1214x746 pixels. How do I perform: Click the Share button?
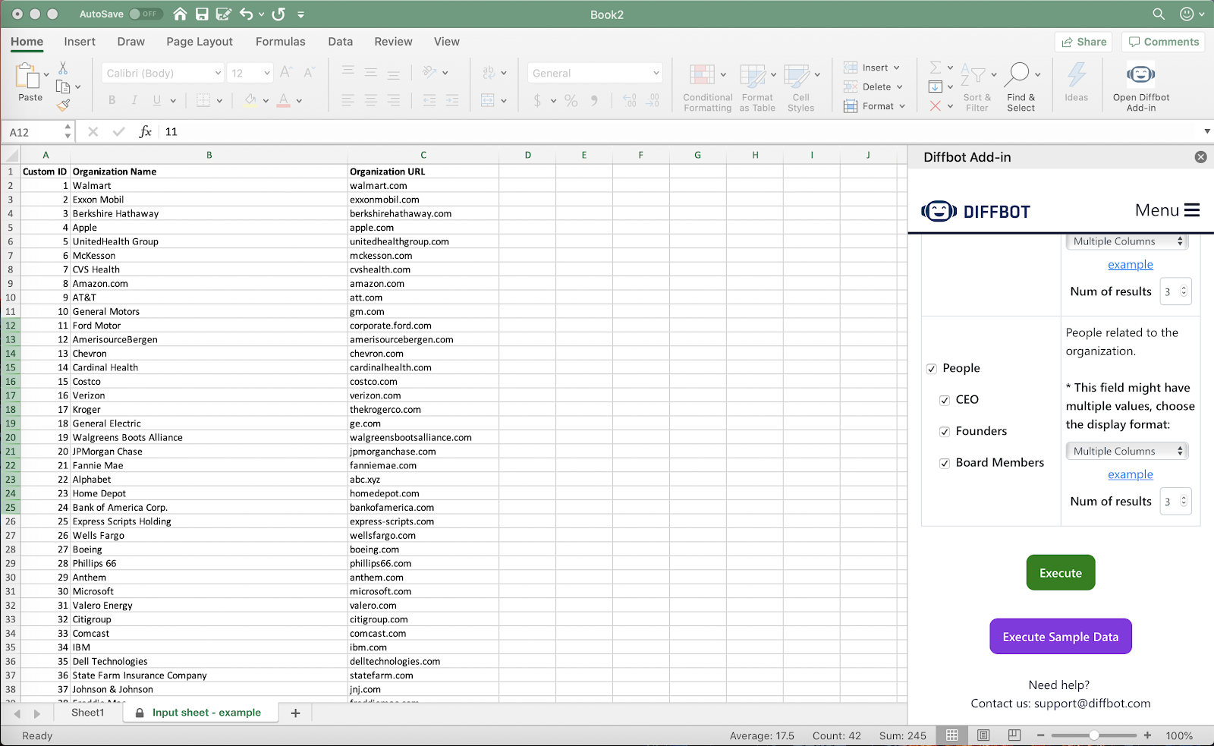point(1083,42)
